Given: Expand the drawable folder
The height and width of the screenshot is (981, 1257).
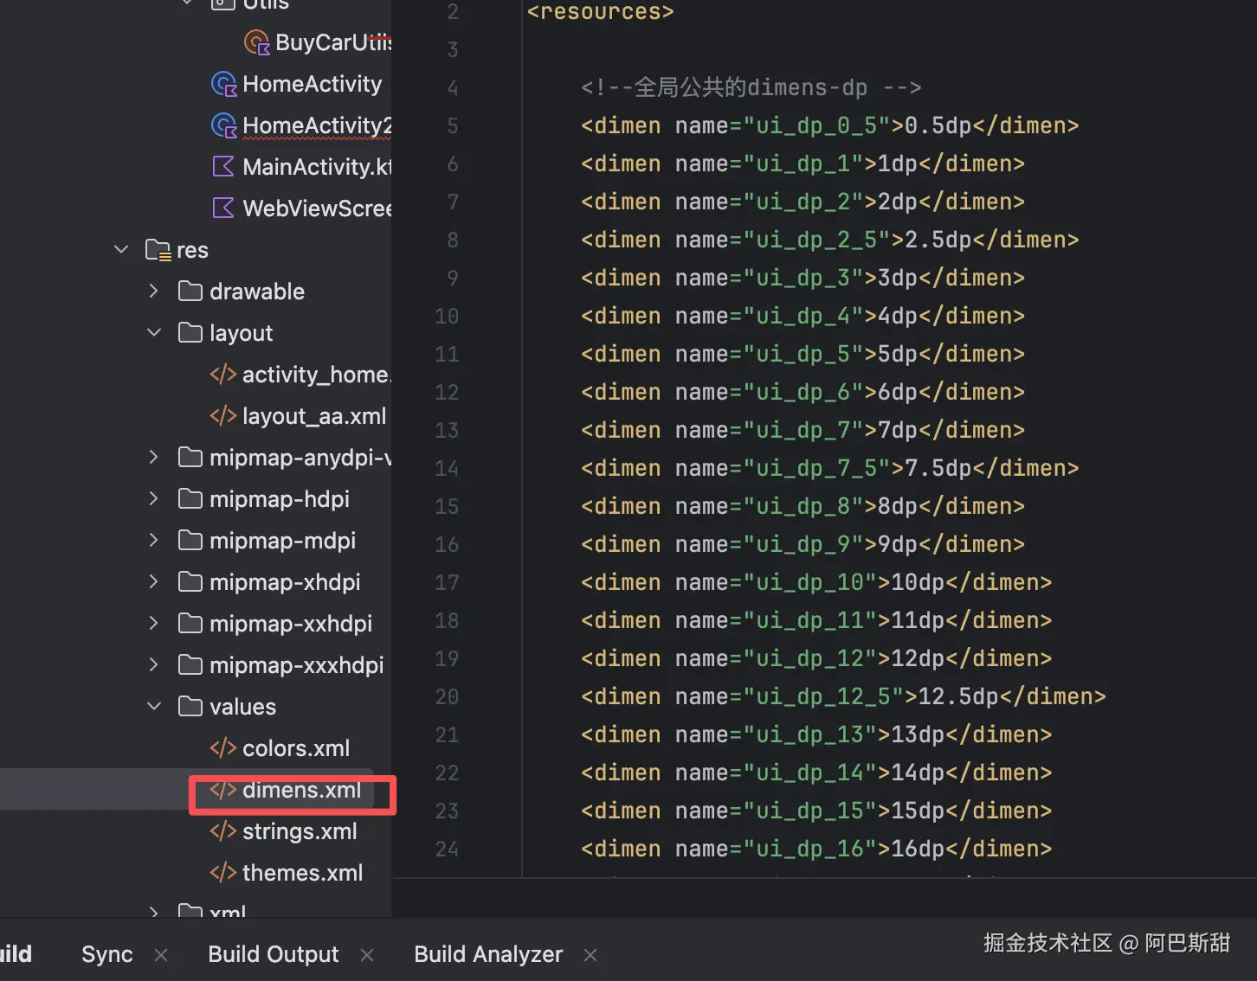Looking at the screenshot, I should pos(154,292).
